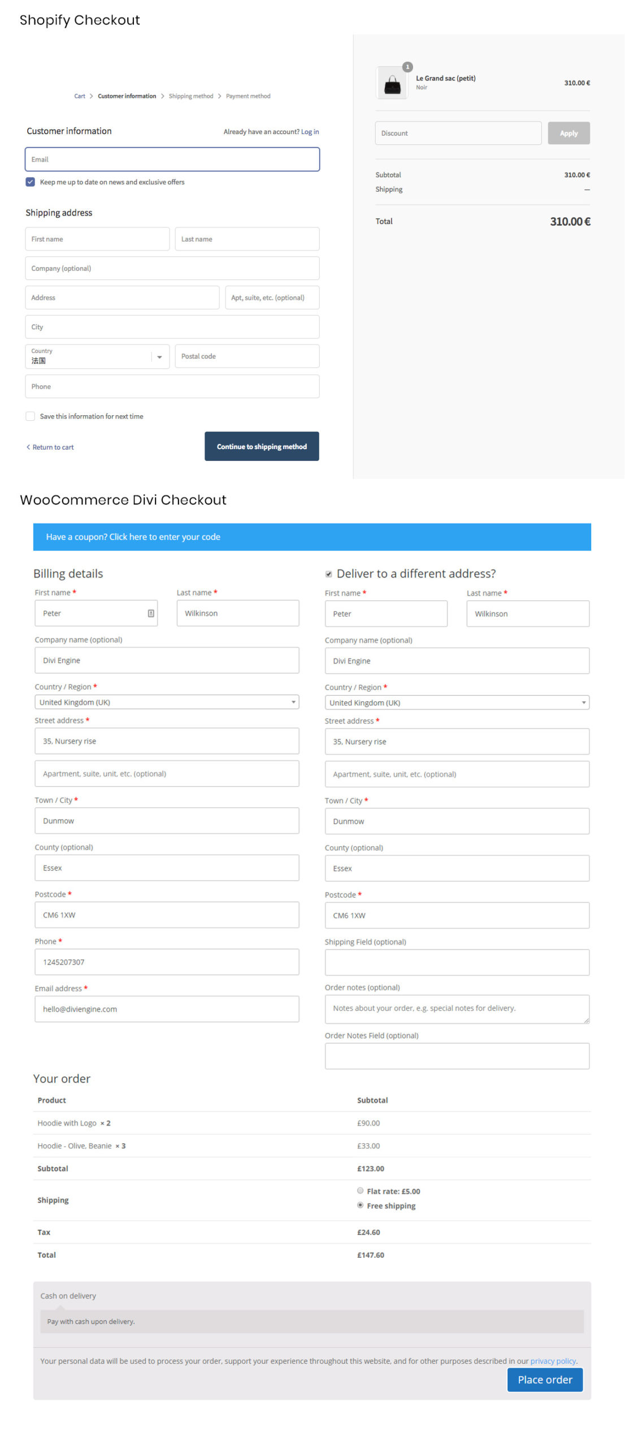Select the Free shipping radio button
The image size is (625, 1448).
coord(360,1205)
